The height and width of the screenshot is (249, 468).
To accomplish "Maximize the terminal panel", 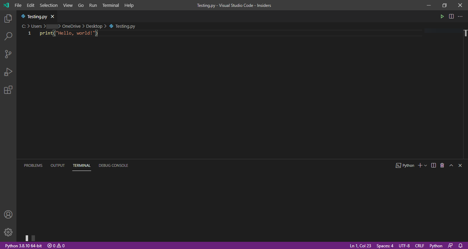I will 451,165.
